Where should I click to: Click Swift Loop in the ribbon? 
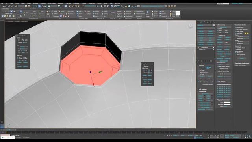70,11
